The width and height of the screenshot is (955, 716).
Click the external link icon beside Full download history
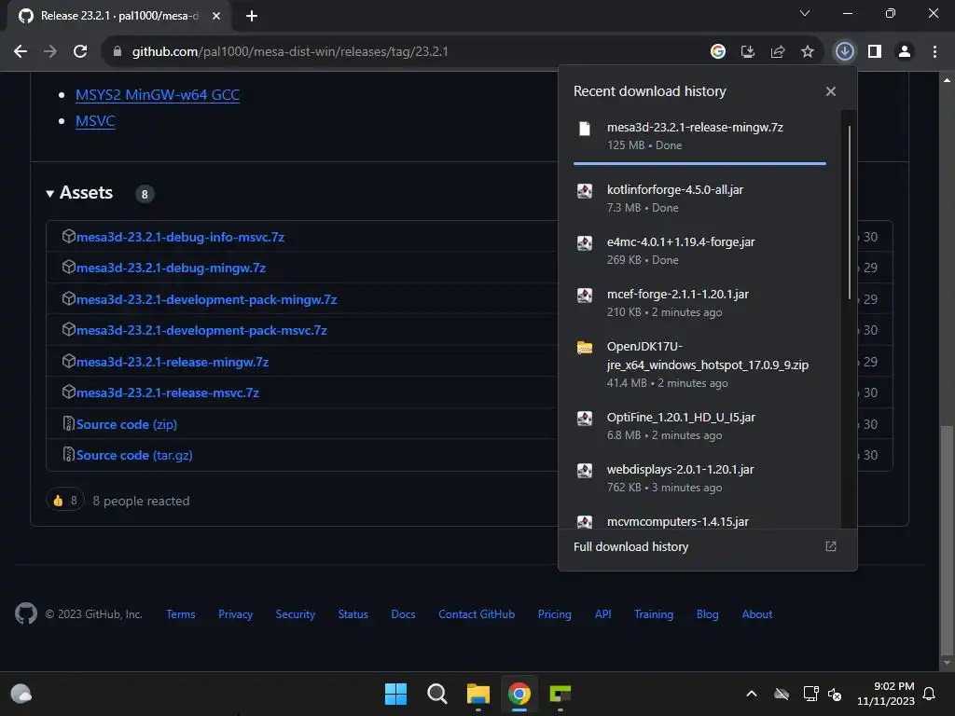point(831,546)
